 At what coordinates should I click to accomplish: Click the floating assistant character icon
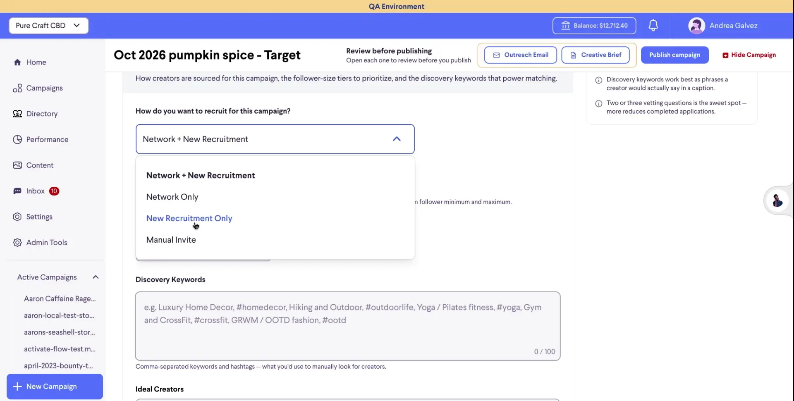click(x=777, y=200)
